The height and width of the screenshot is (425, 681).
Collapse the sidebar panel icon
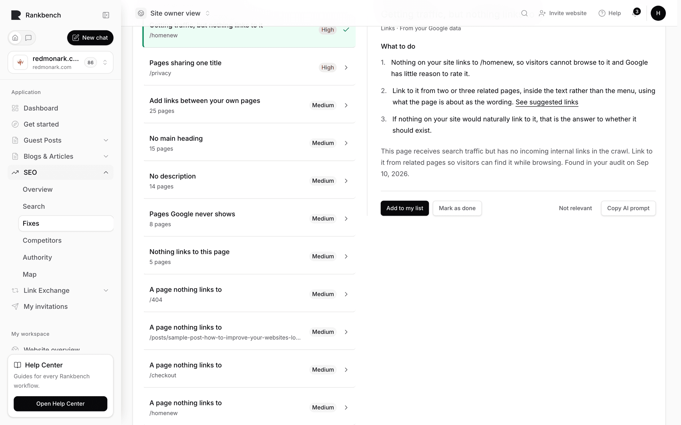click(x=106, y=15)
